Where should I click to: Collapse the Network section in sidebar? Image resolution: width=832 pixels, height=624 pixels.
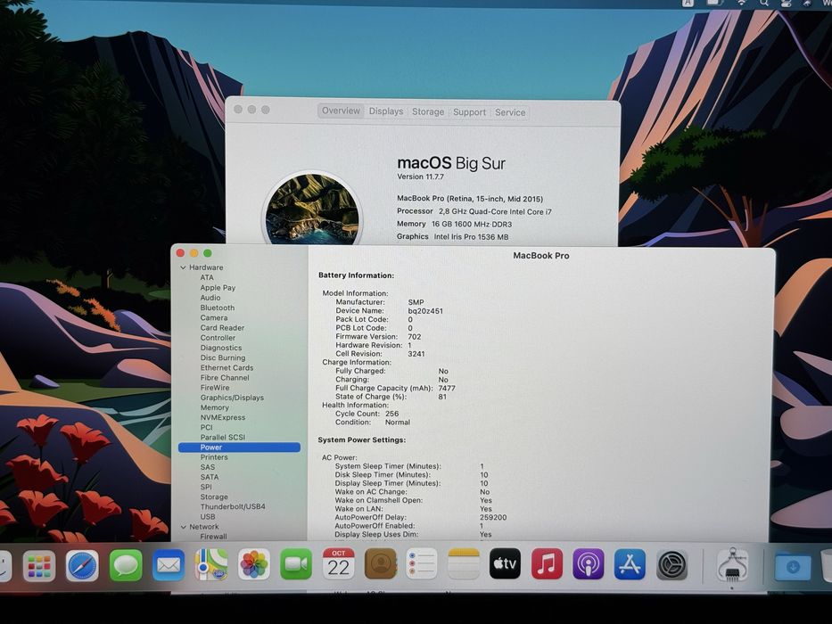[184, 527]
